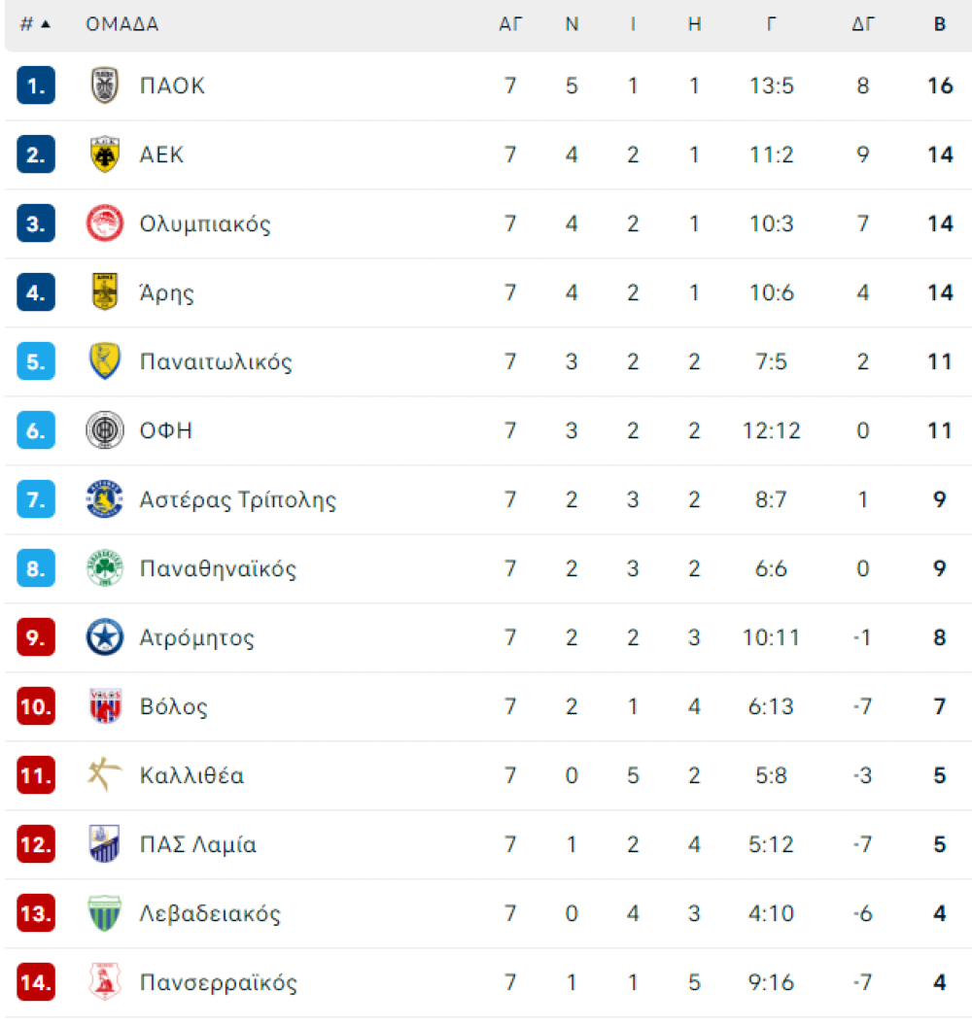Sort by the Β points column header
This screenshot has height=1027, width=972.
coord(939,24)
